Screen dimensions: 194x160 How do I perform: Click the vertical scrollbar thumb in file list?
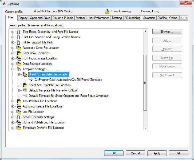tap(145, 83)
